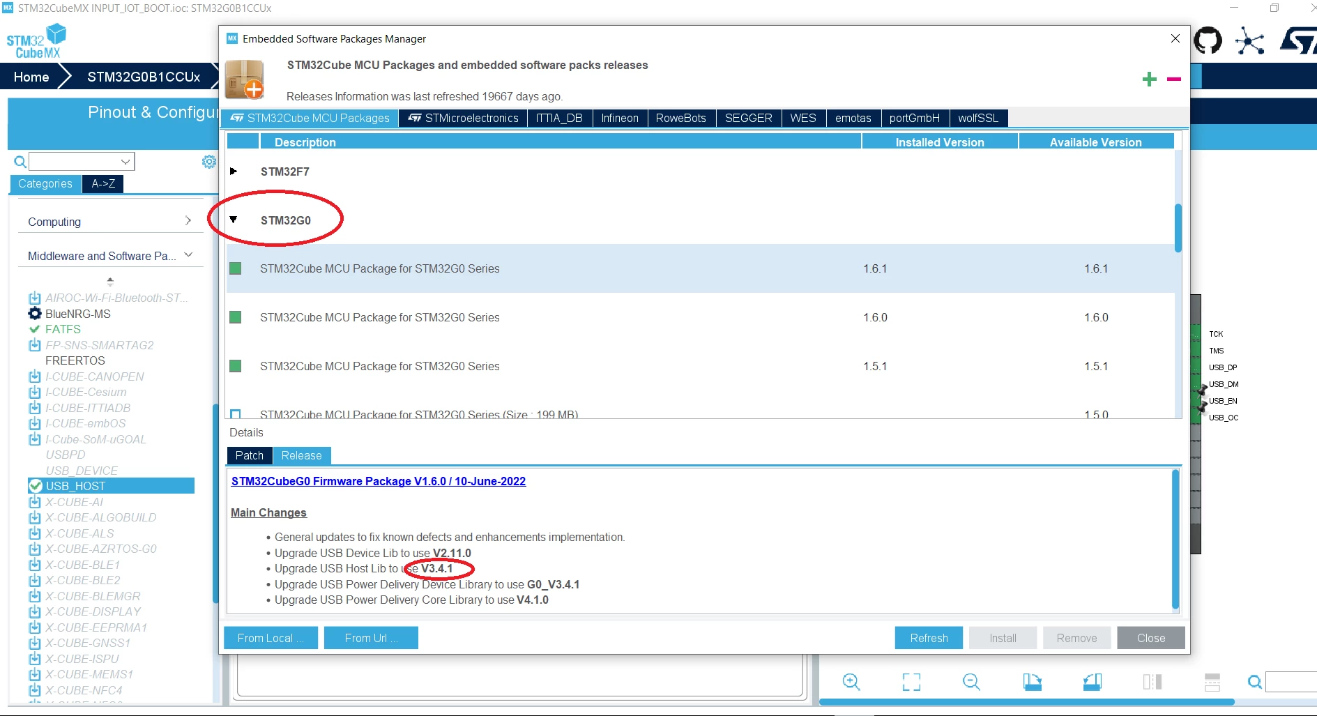The height and width of the screenshot is (716, 1317).
Task: Toggle the checkbox for STM32G0 package version 1.6.0
Action: tap(236, 317)
